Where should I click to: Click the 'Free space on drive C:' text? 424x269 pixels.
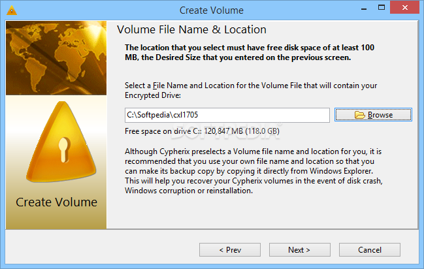[202, 131]
